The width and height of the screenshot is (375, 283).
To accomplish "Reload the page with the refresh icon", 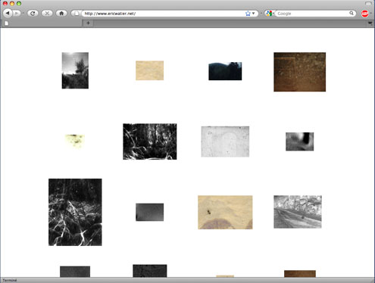I will pos(33,13).
